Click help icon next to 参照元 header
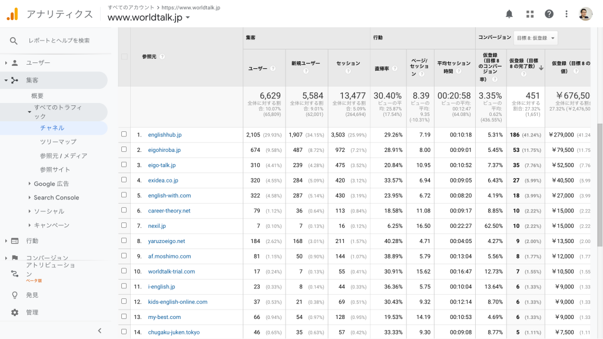Viewport: 603px width, 339px height. click(x=162, y=57)
